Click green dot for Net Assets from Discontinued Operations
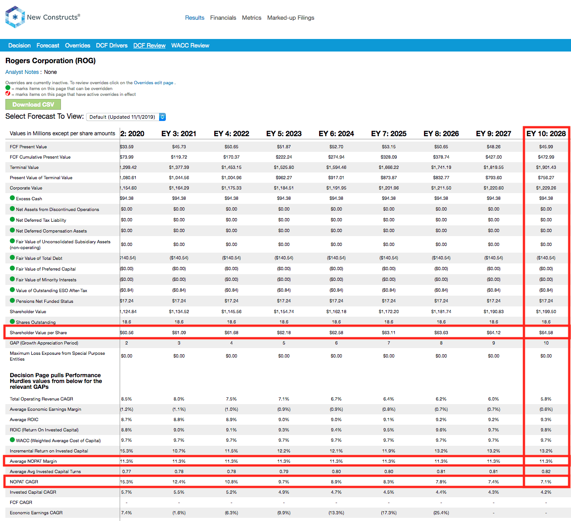Screen dimensions: 571x521 [x=13, y=209]
